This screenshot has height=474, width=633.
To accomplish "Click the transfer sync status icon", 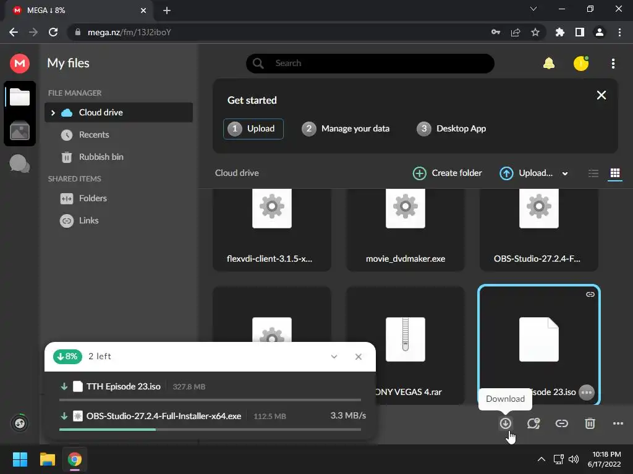I will pyautogui.click(x=19, y=423).
